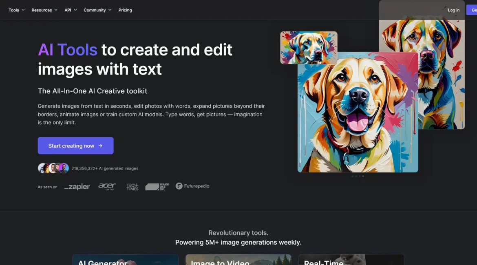Click the "218,356,322+ AI generated images" text
Screen dimensions: 477x265
(x=105, y=168)
